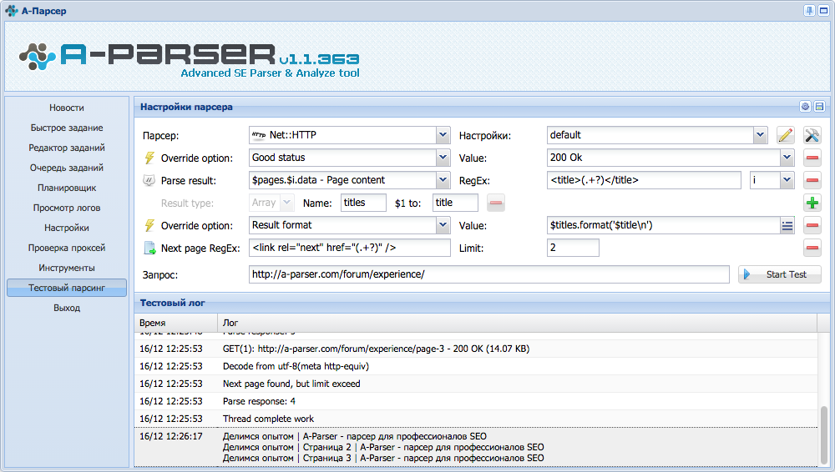Open the 200 Ok value dropdown
Viewport: 835px width, 472px height.
[x=787, y=158]
